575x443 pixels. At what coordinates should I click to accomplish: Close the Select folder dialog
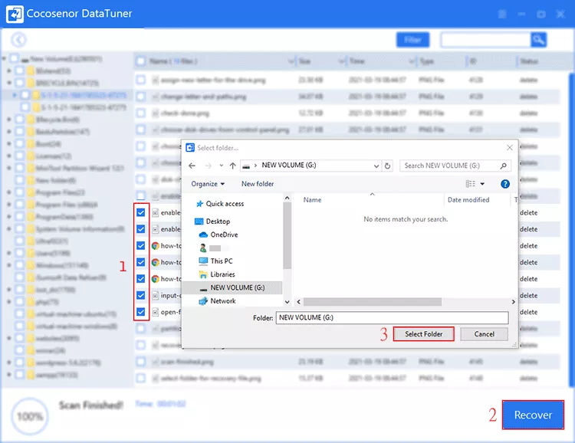509,147
